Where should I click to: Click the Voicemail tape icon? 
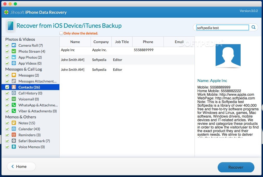[x=14, y=99]
